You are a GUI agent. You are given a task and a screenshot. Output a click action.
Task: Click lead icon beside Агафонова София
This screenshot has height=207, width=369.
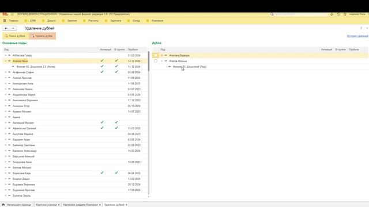tap(9, 72)
